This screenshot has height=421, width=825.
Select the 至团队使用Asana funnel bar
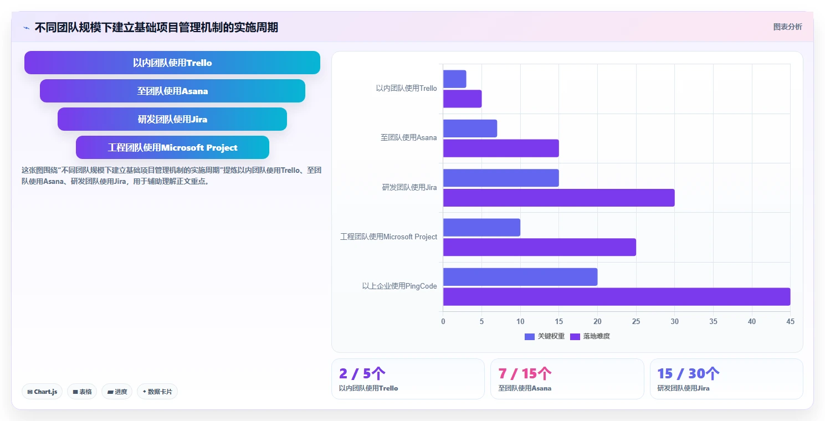pos(172,91)
